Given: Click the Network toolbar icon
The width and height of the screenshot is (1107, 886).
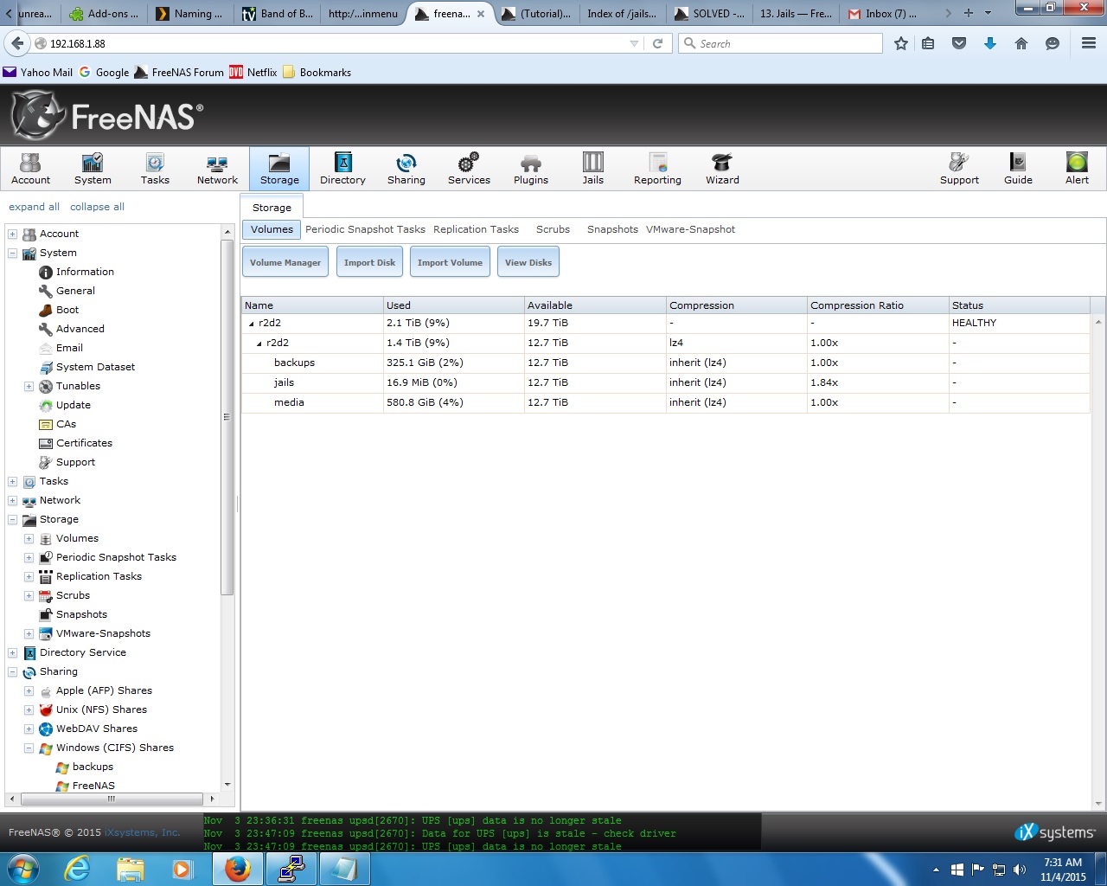Looking at the screenshot, I should [x=217, y=168].
